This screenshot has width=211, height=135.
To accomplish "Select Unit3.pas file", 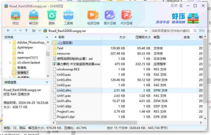I will pyautogui.click(x=64, y=74).
